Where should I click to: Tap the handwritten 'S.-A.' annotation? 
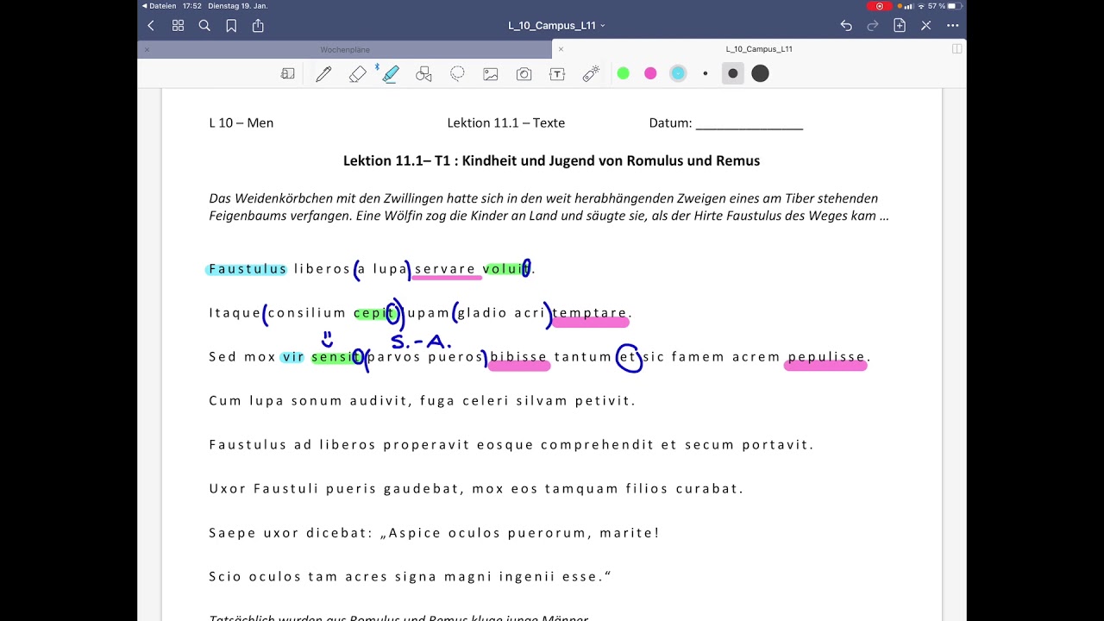pyautogui.click(x=422, y=342)
